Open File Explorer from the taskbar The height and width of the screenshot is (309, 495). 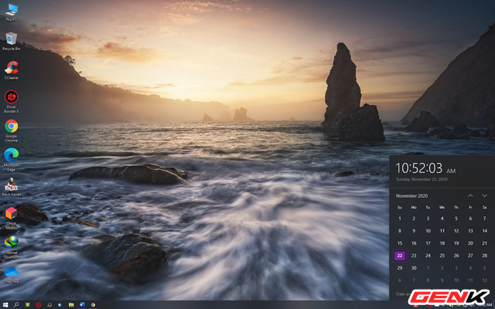pos(71,305)
